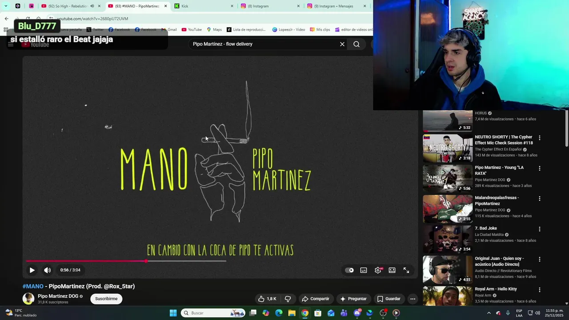The width and height of the screenshot is (569, 320).
Task: Open options for 7. Bad Joke video
Action: [540, 229]
